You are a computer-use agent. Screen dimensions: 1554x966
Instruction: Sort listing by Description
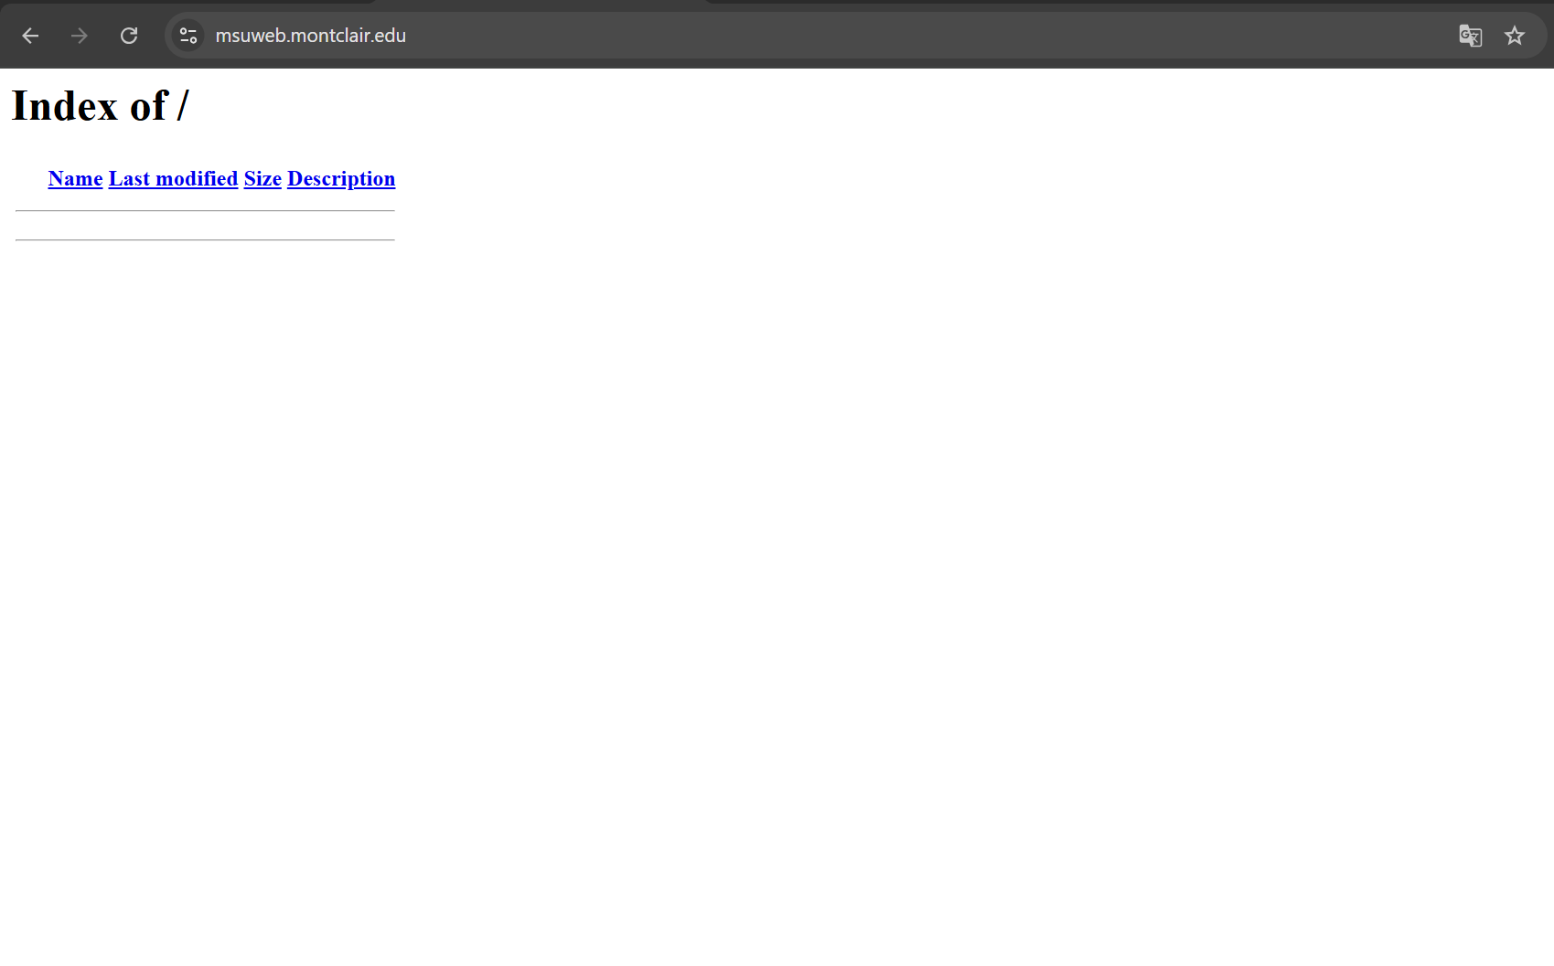(x=341, y=179)
